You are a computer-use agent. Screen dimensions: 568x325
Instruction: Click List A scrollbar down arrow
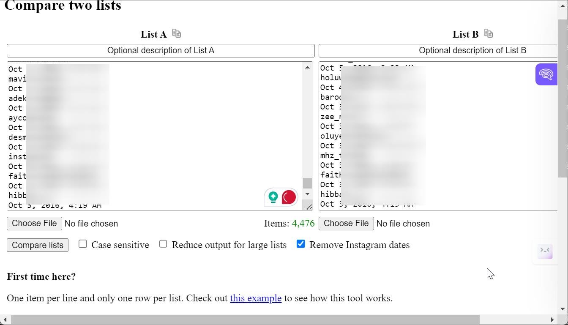[307, 194]
